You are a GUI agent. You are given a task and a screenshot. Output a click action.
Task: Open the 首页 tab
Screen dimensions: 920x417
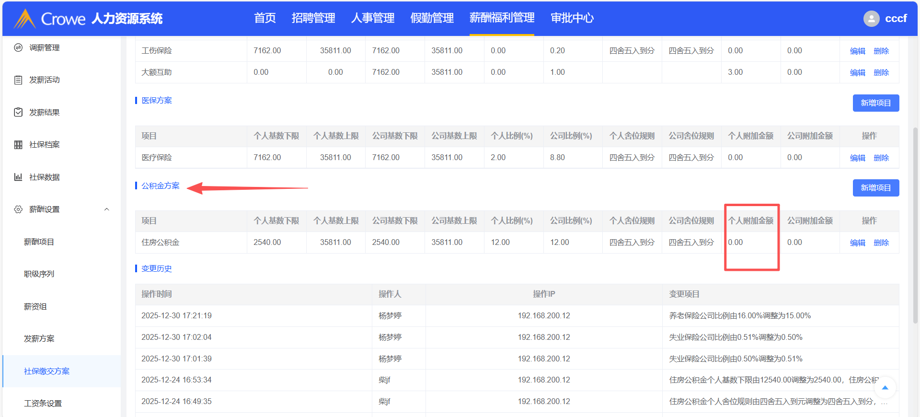pos(264,18)
